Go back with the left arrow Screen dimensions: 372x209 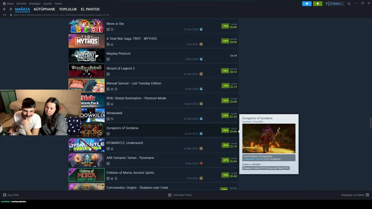(4, 9)
